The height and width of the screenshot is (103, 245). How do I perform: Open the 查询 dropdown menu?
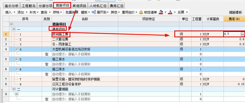(x=46, y=12)
